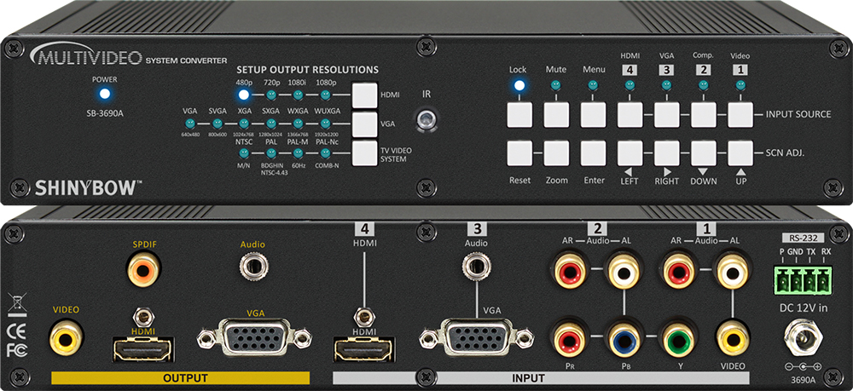Select VGA input source button 3
This screenshot has width=853, height=391.
point(667,113)
